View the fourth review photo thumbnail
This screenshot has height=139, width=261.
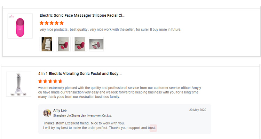tap(96, 44)
